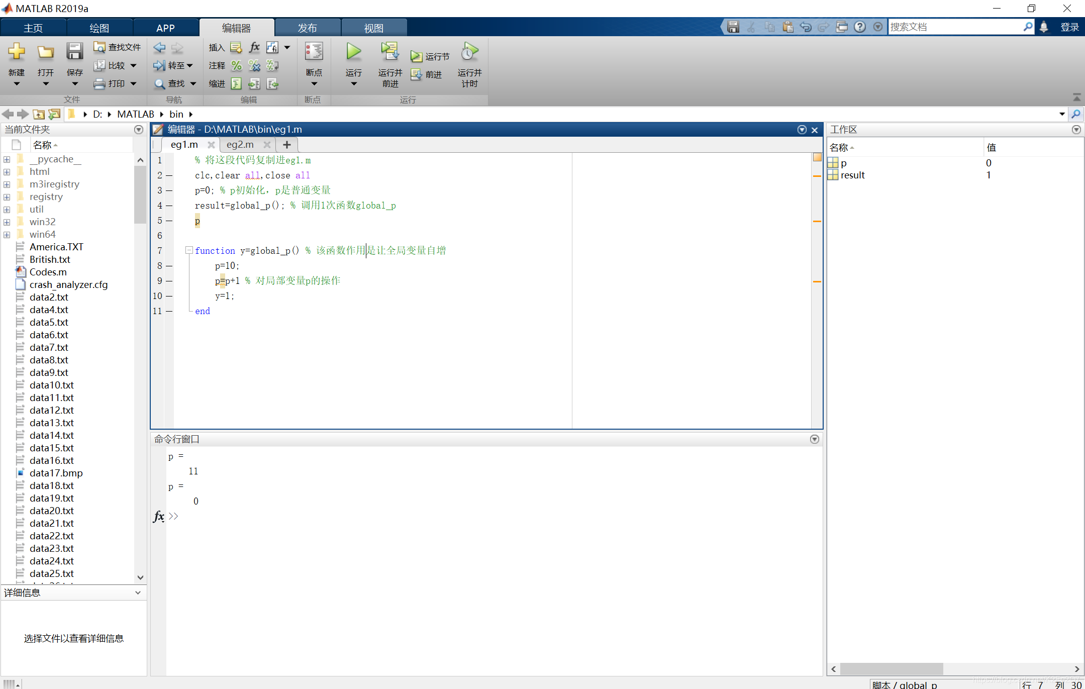This screenshot has width=1085, height=689.
Task: Click the New (新建) plus icon
Action: 16,52
